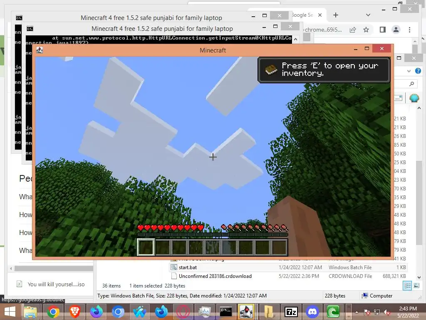
Task: Close the Minecraft game window
Action: point(382,48)
